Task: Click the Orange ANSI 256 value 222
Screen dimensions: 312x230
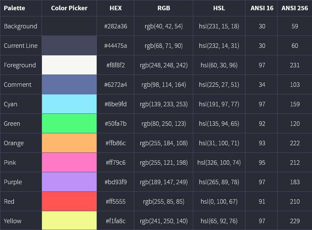Action: (295, 143)
